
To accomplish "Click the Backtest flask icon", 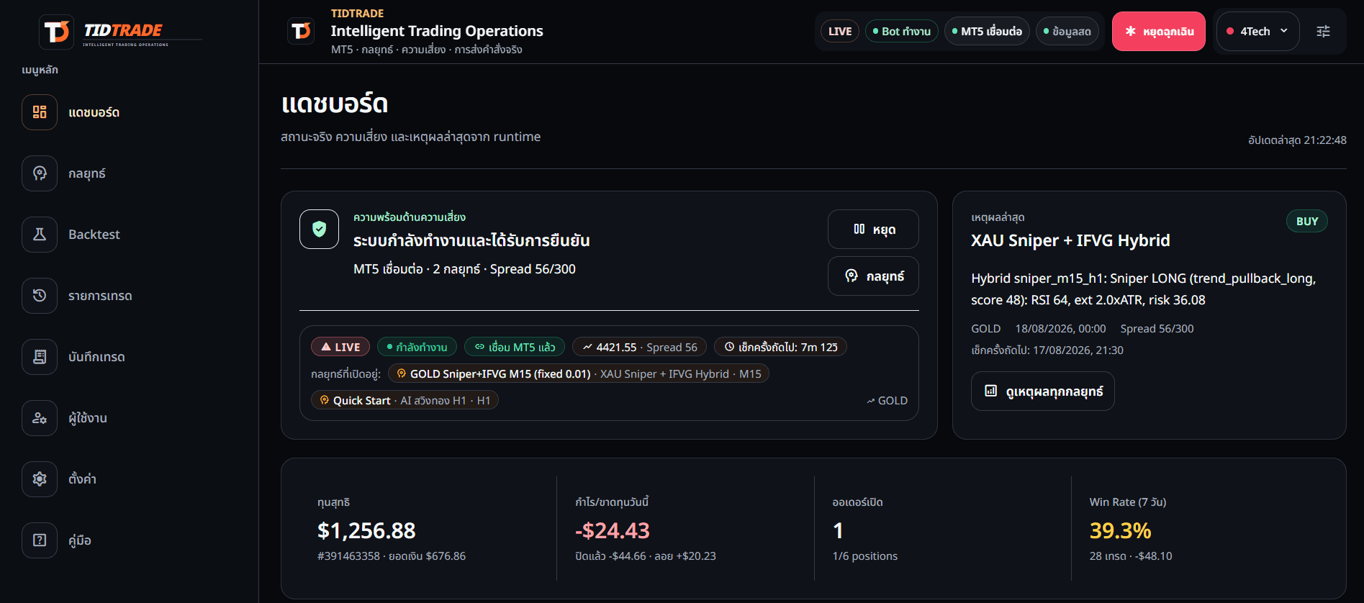I will tap(40, 235).
